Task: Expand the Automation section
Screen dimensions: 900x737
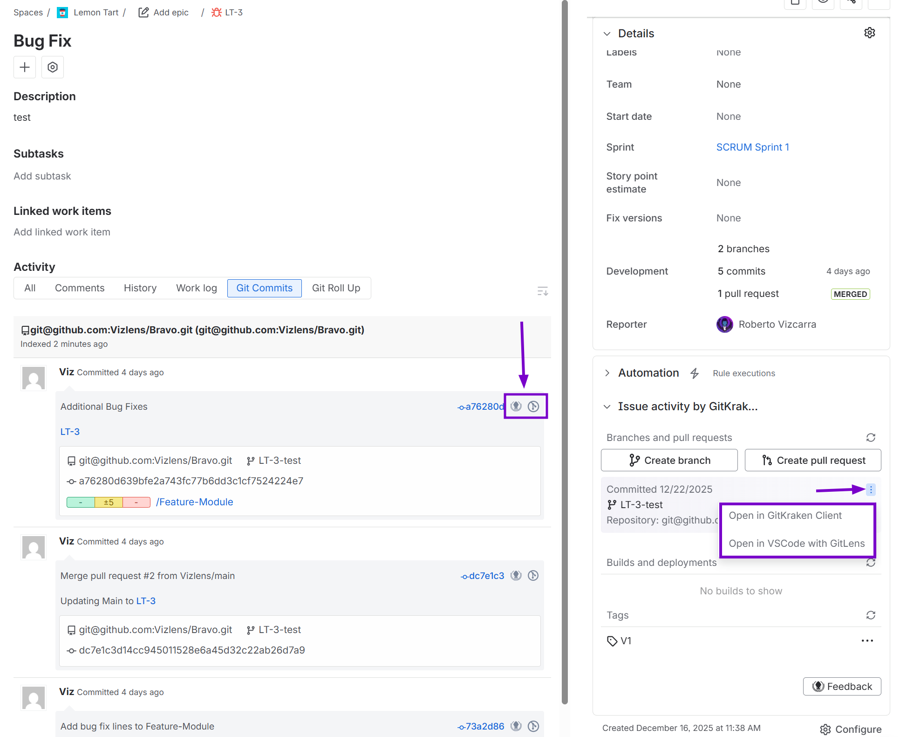Action: (607, 373)
